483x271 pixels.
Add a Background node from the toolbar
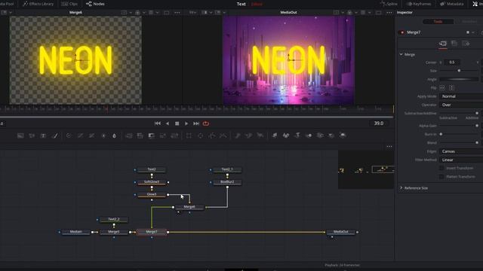pos(20,135)
